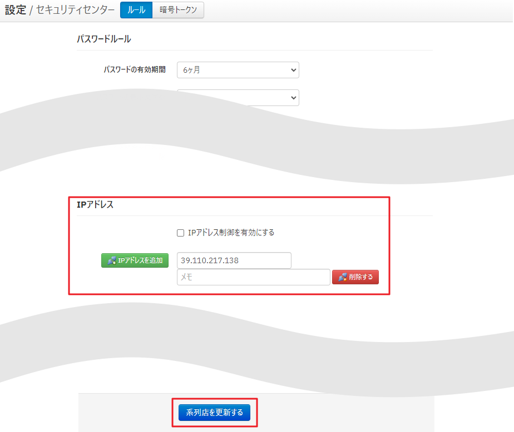The image size is (514, 432).
Task: Click the IPアドレス制御を有効にする label text
Action: coord(231,233)
